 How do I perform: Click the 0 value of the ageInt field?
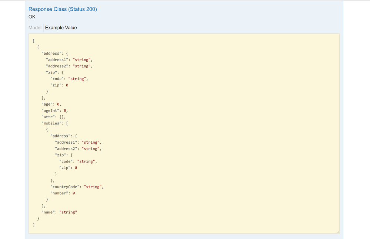click(65, 110)
